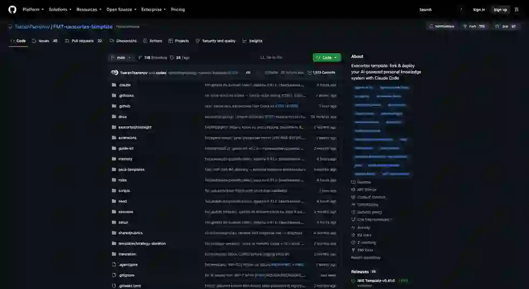Screen dimensions: 529x289
Task: Switch to the Discussions tab
Action: pos(123,41)
